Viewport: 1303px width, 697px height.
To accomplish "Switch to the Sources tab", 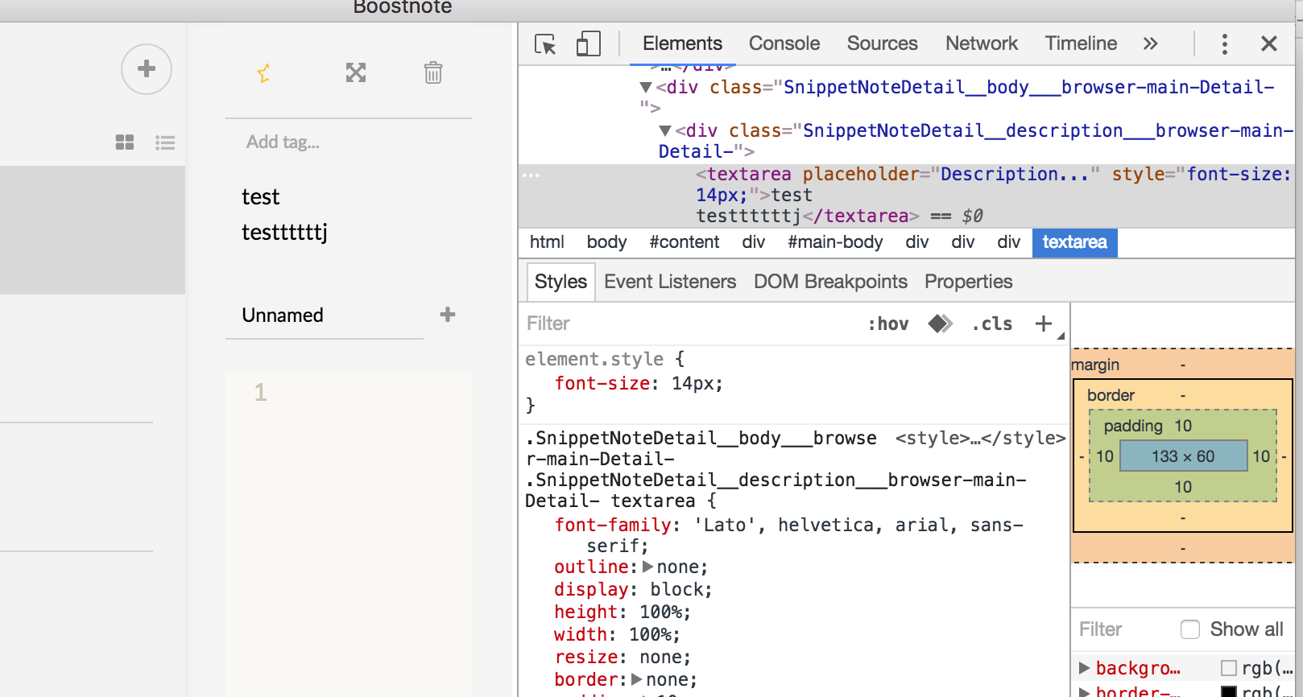I will pos(882,43).
